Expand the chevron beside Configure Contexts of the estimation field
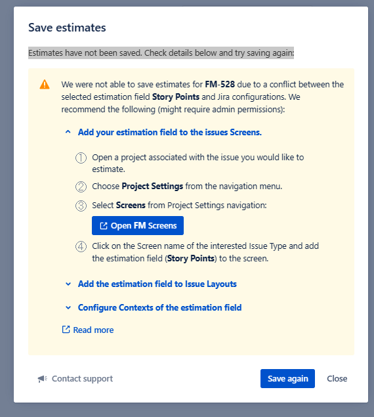 coord(68,308)
